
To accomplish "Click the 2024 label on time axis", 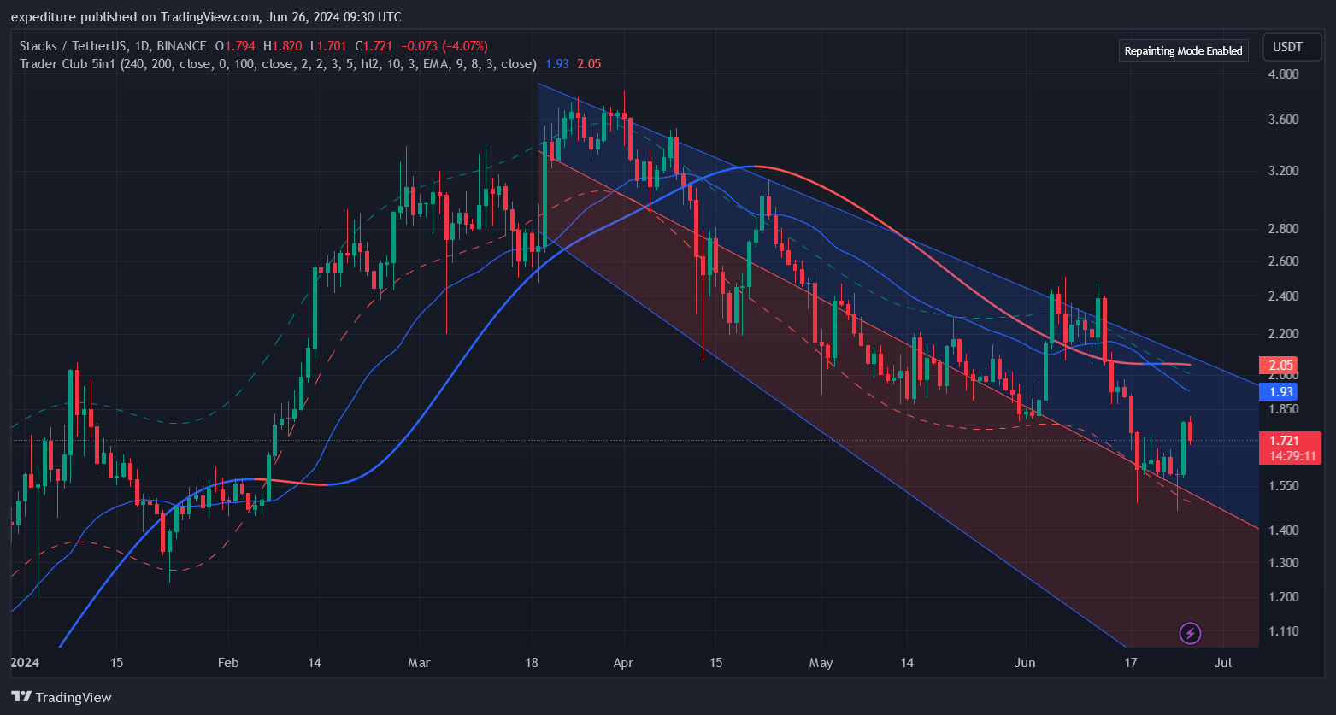I will (x=23, y=663).
